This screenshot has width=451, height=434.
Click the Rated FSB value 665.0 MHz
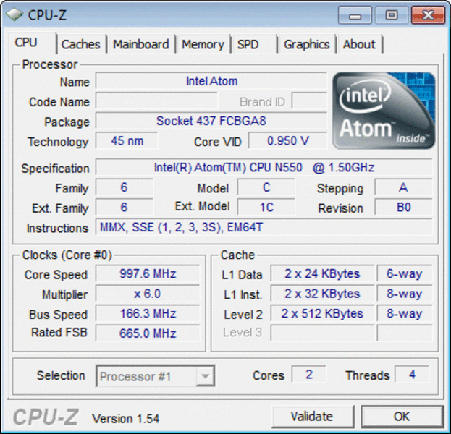(148, 333)
